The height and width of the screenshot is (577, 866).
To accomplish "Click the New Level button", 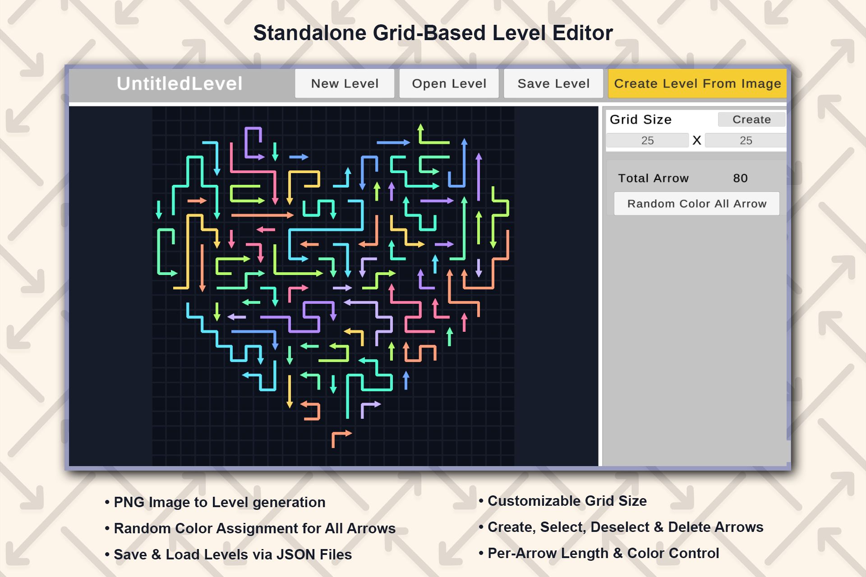I will (x=345, y=83).
